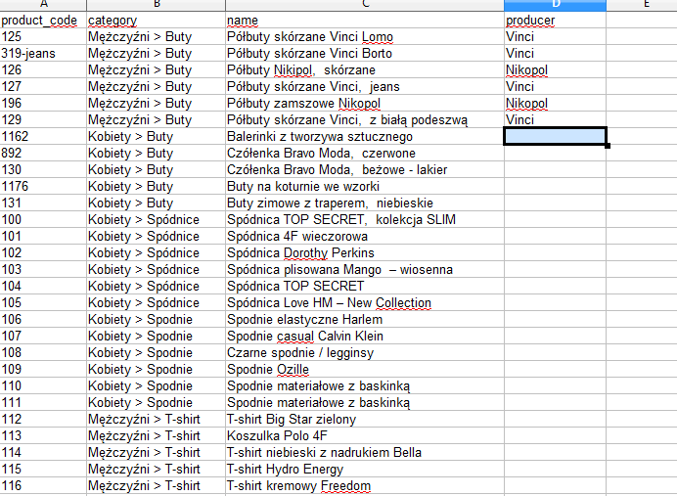Click product code cell 116
The width and height of the screenshot is (677, 496).
coord(43,485)
